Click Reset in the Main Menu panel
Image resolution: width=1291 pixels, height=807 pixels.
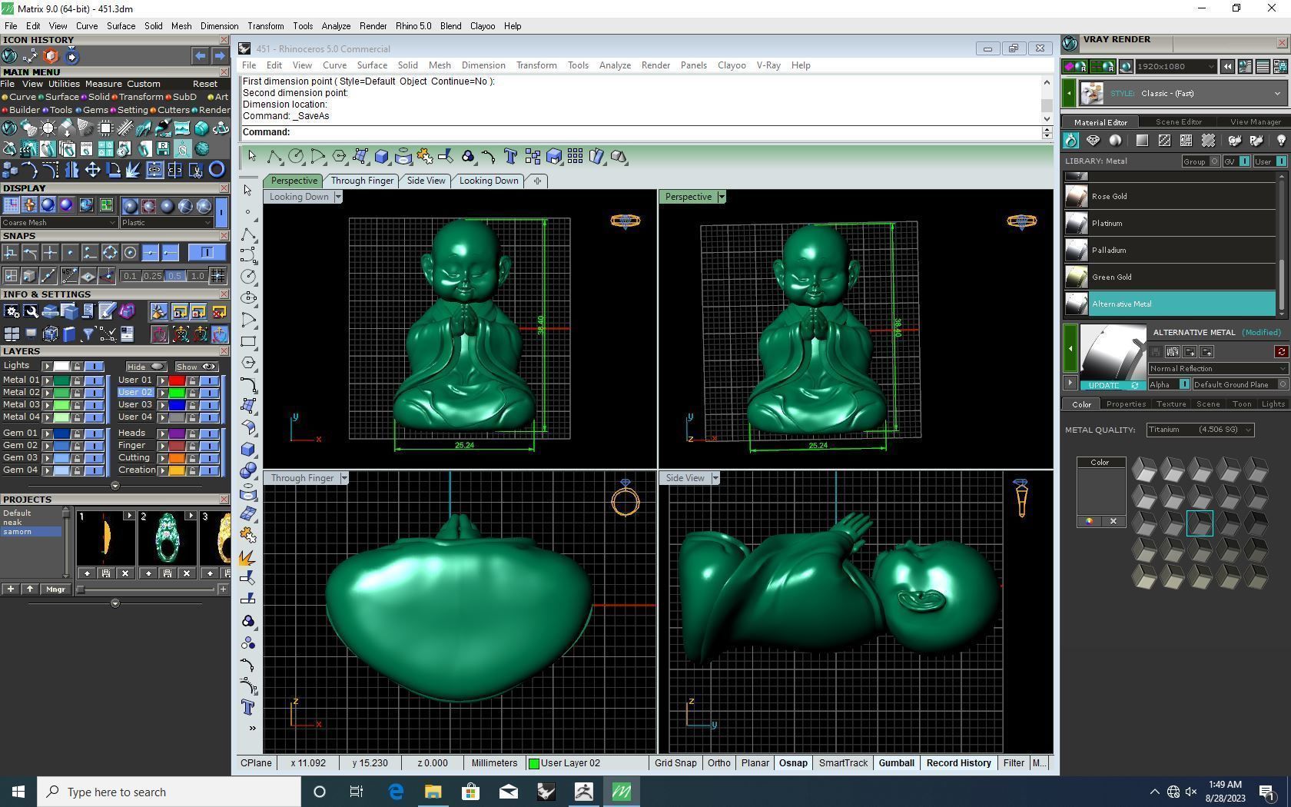click(x=204, y=84)
